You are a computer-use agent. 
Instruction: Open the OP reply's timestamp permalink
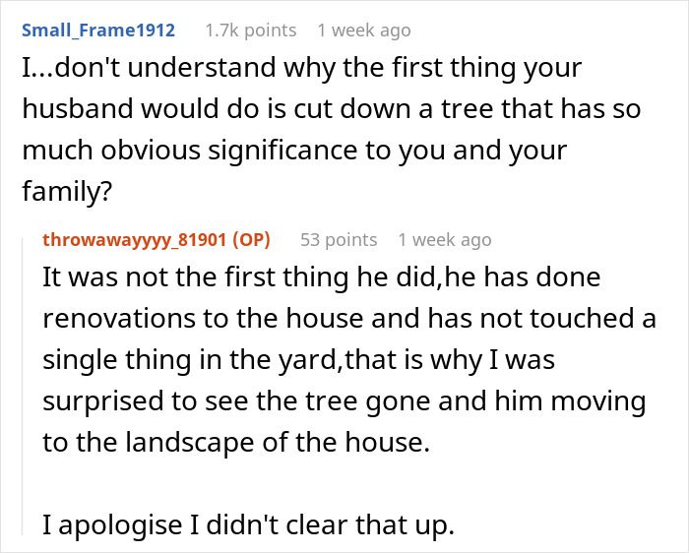tap(444, 239)
